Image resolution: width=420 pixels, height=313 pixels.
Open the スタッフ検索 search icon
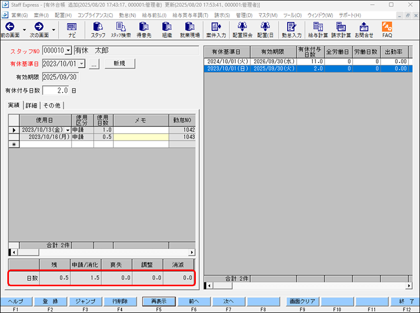(121, 29)
